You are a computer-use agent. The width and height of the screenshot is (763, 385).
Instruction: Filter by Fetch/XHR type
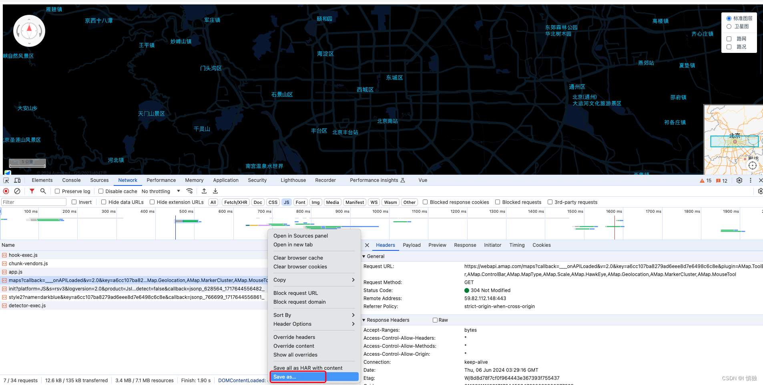click(x=235, y=202)
